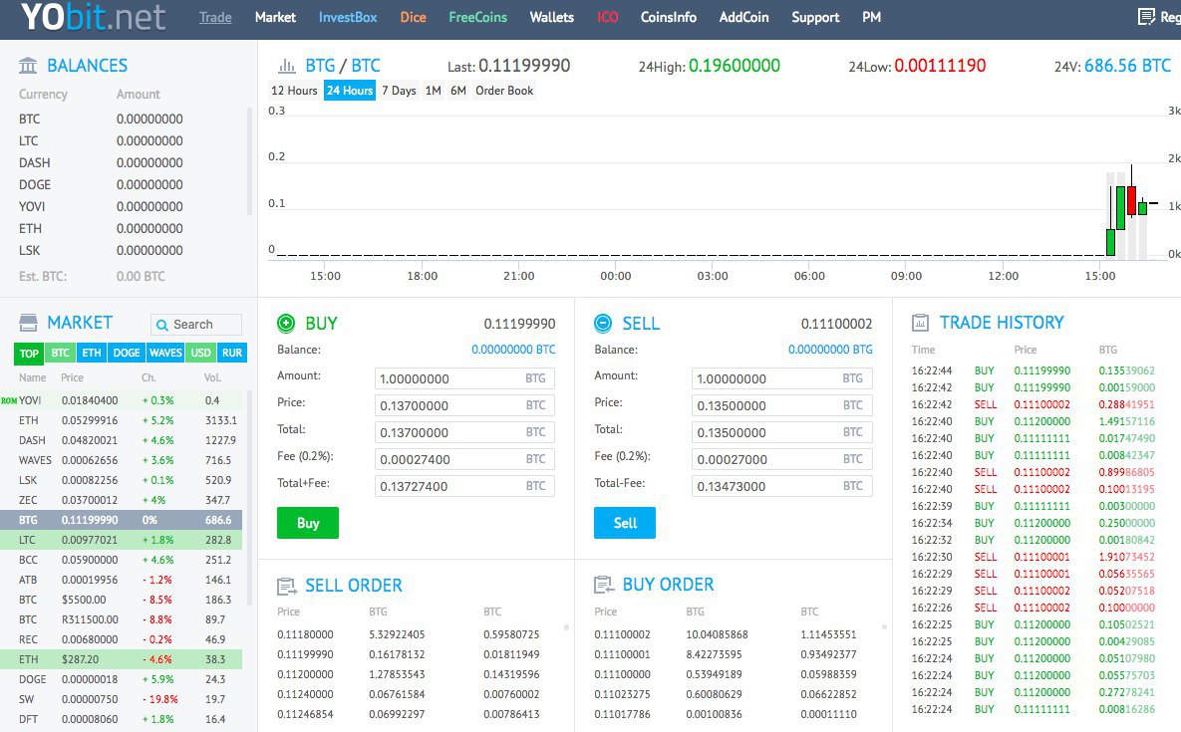
Task: Select the highlighted BTG market row
Action: coord(122,520)
